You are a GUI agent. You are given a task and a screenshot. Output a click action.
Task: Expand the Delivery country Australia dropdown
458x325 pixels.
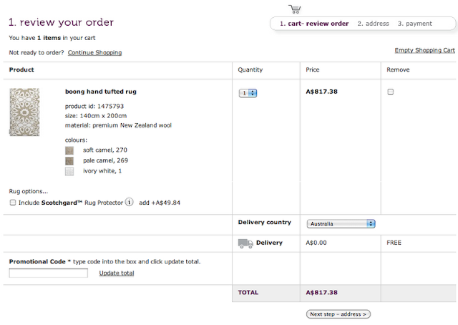[x=341, y=223]
